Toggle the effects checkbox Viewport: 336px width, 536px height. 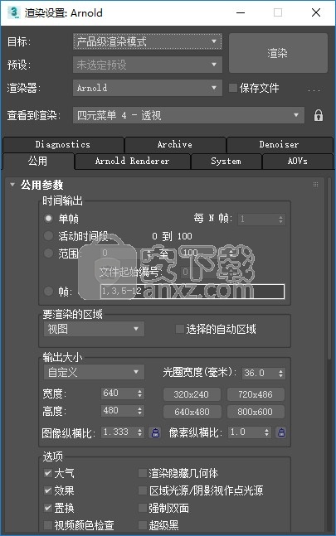click(48, 490)
